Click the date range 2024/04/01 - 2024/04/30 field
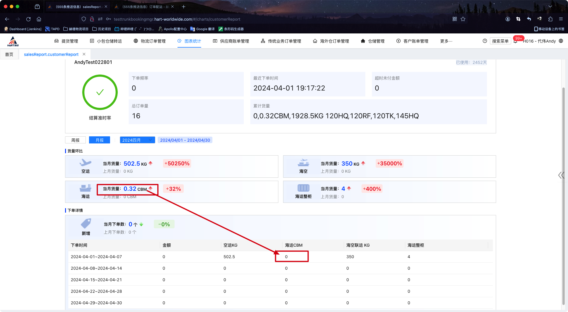Image resolution: width=568 pixels, height=312 pixels. click(185, 140)
